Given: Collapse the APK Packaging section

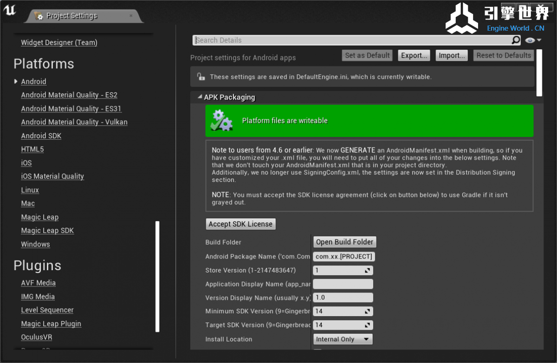Looking at the screenshot, I should pyautogui.click(x=200, y=97).
